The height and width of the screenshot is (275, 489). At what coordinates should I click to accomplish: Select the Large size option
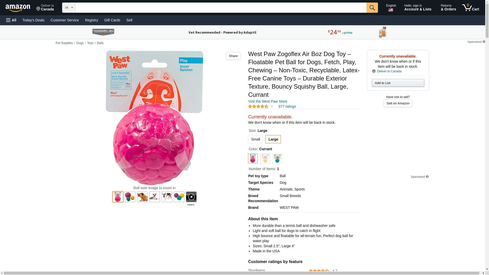tap(273, 139)
